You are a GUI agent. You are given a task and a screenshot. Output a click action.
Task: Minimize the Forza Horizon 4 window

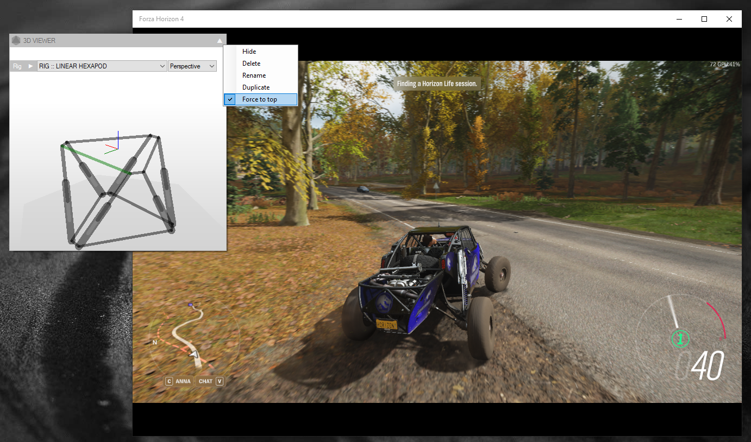(x=679, y=19)
